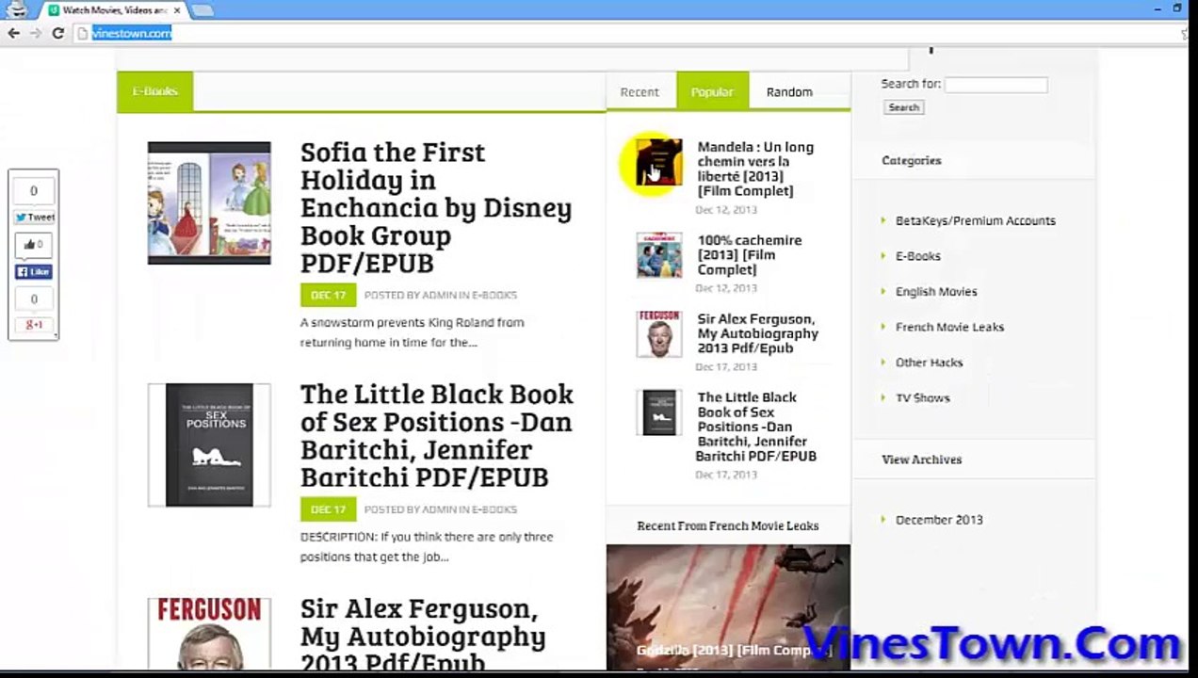The width and height of the screenshot is (1198, 678).
Task: Open the E-Books section tab
Action: (x=154, y=91)
